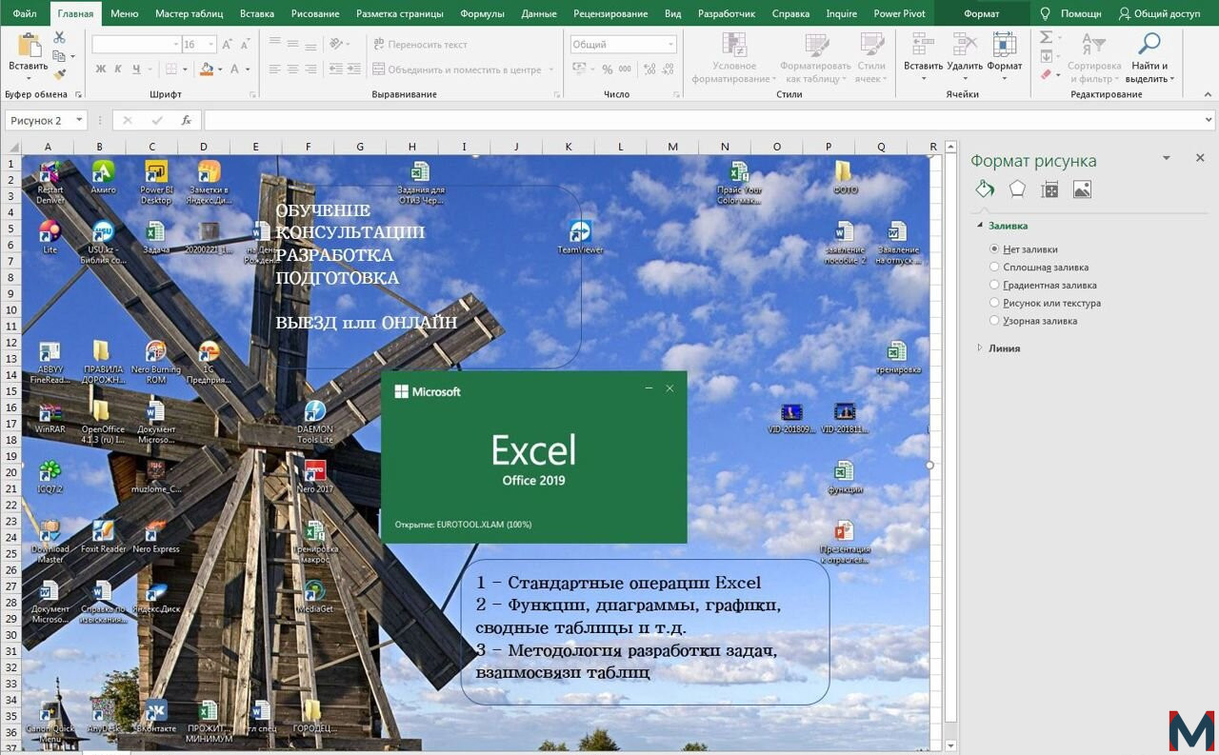Toggle underline Ч formatting
Image resolution: width=1219 pixels, height=755 pixels.
pos(137,70)
